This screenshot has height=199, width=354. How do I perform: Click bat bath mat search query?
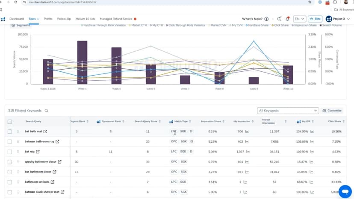[33, 131]
